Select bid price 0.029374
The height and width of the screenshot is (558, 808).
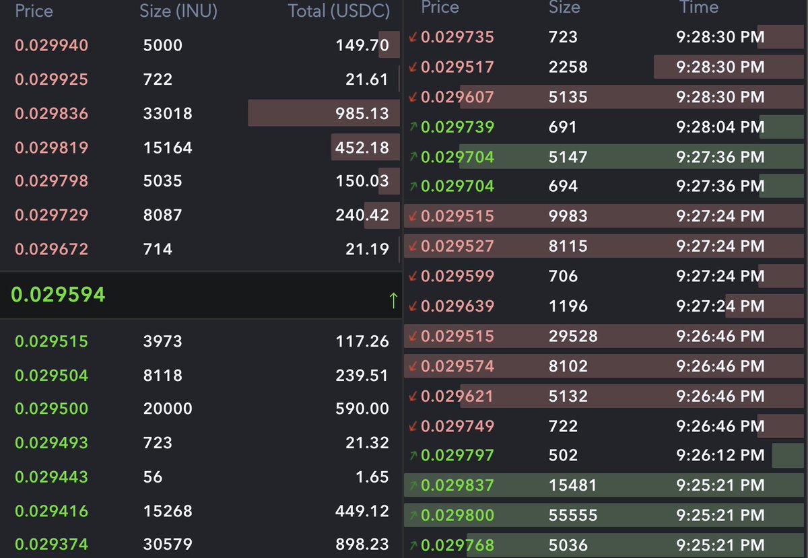(x=51, y=545)
